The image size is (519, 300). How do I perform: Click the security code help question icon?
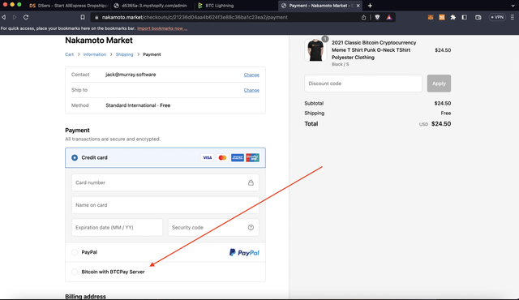(251, 227)
